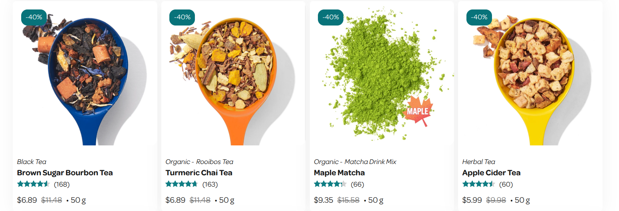
Task: Open the 60 reviews count
Action: pos(506,184)
